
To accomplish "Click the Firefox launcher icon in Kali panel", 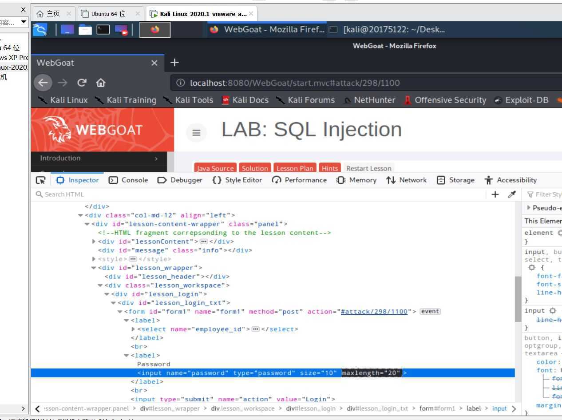I will (155, 30).
